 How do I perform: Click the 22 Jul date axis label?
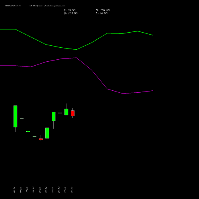(46, 190)
